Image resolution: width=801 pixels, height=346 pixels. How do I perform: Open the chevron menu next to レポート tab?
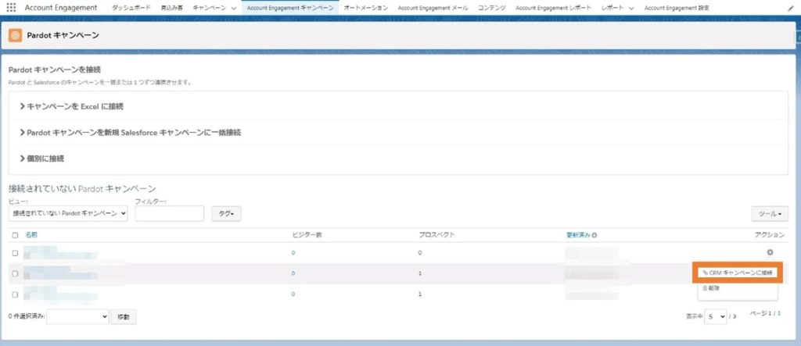[x=631, y=9]
